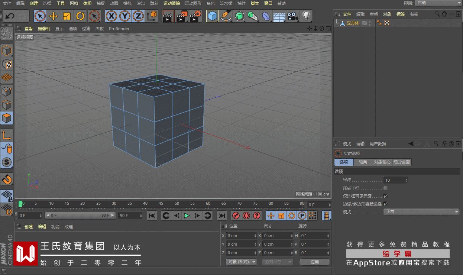The height and width of the screenshot is (275, 463).
Task: Click the Cube primitive icon
Action: point(213,16)
